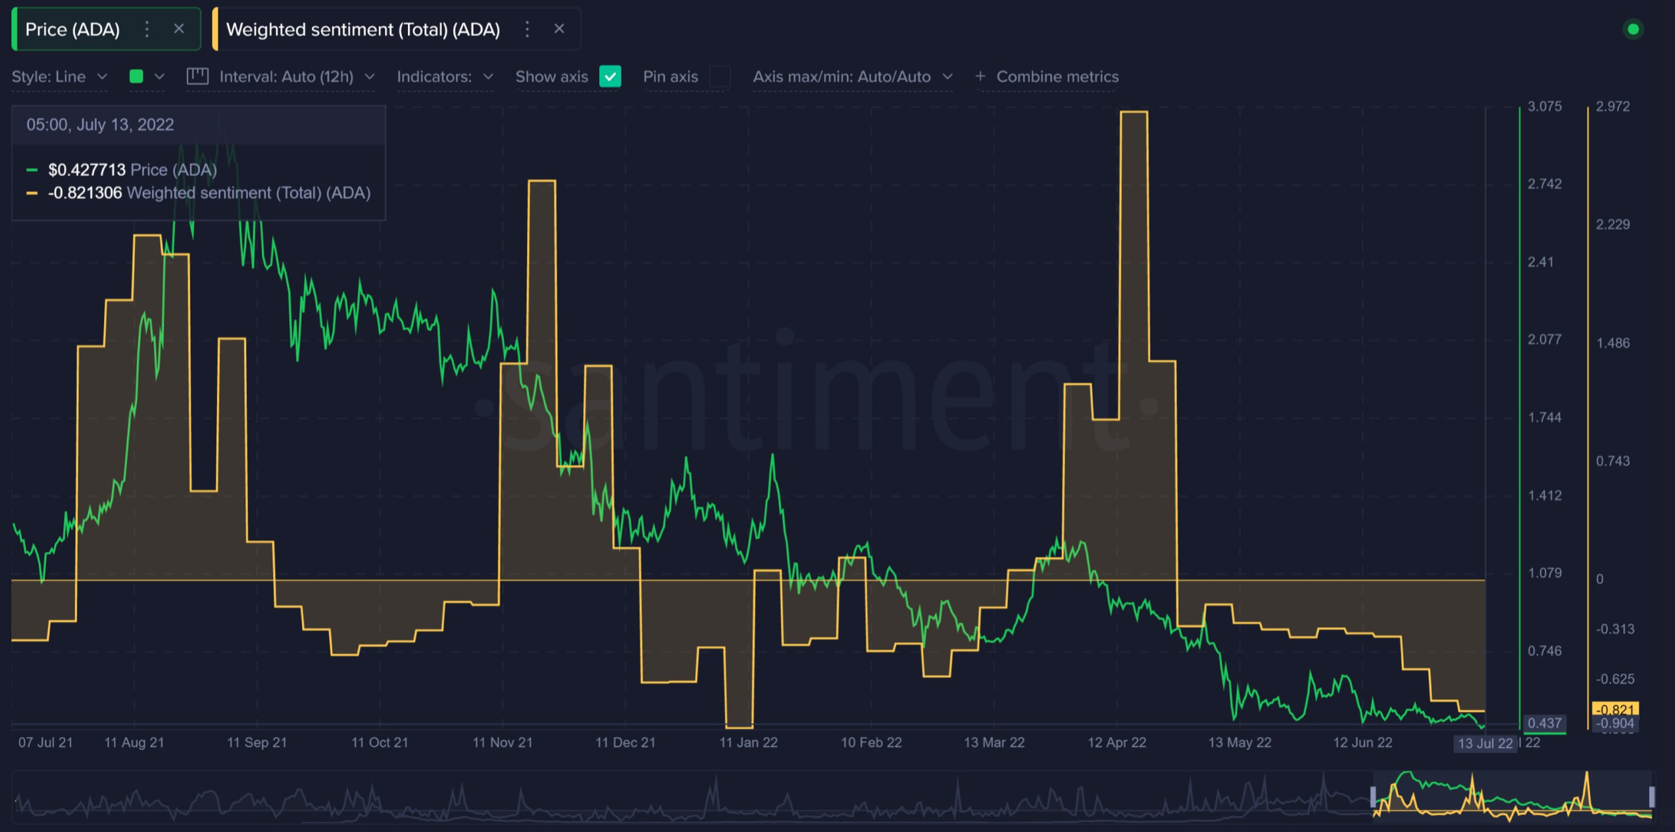Remove the Price (ADA) metric with its X
The height and width of the screenshot is (832, 1675).
[x=178, y=29]
